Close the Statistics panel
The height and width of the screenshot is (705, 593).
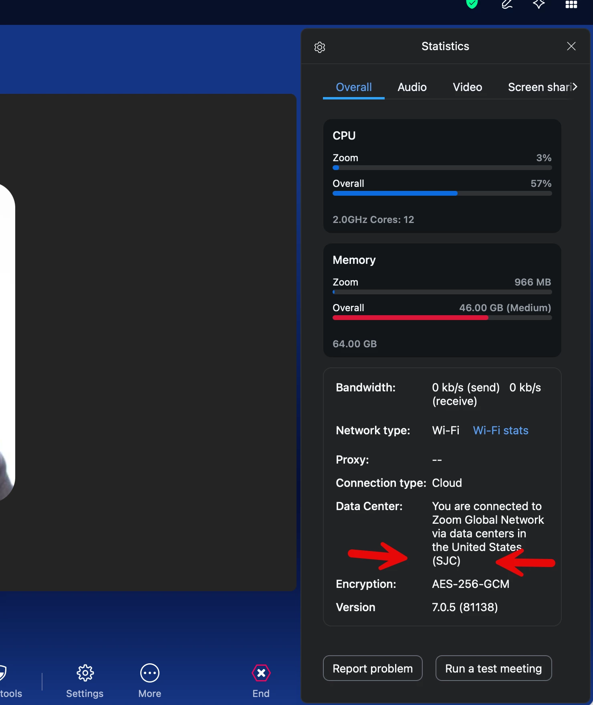click(571, 46)
